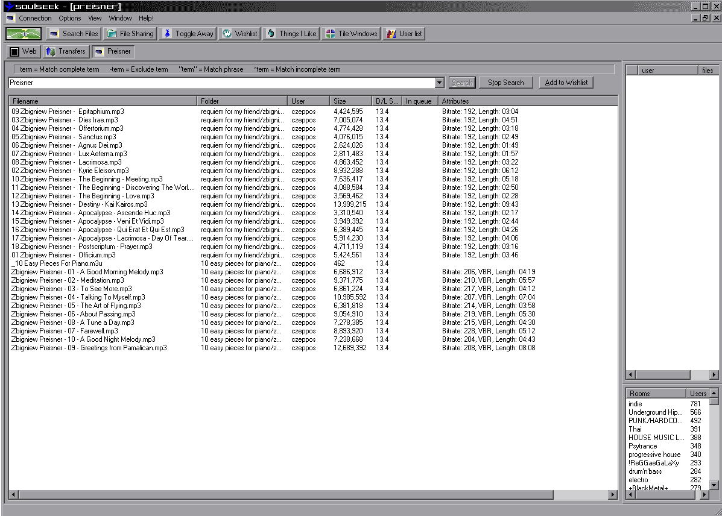Viewport: 722px width, 516px height.
Task: Select file 02 Zbigniew Preisner - Kyrie Eleison.mp3
Action: [x=70, y=171]
